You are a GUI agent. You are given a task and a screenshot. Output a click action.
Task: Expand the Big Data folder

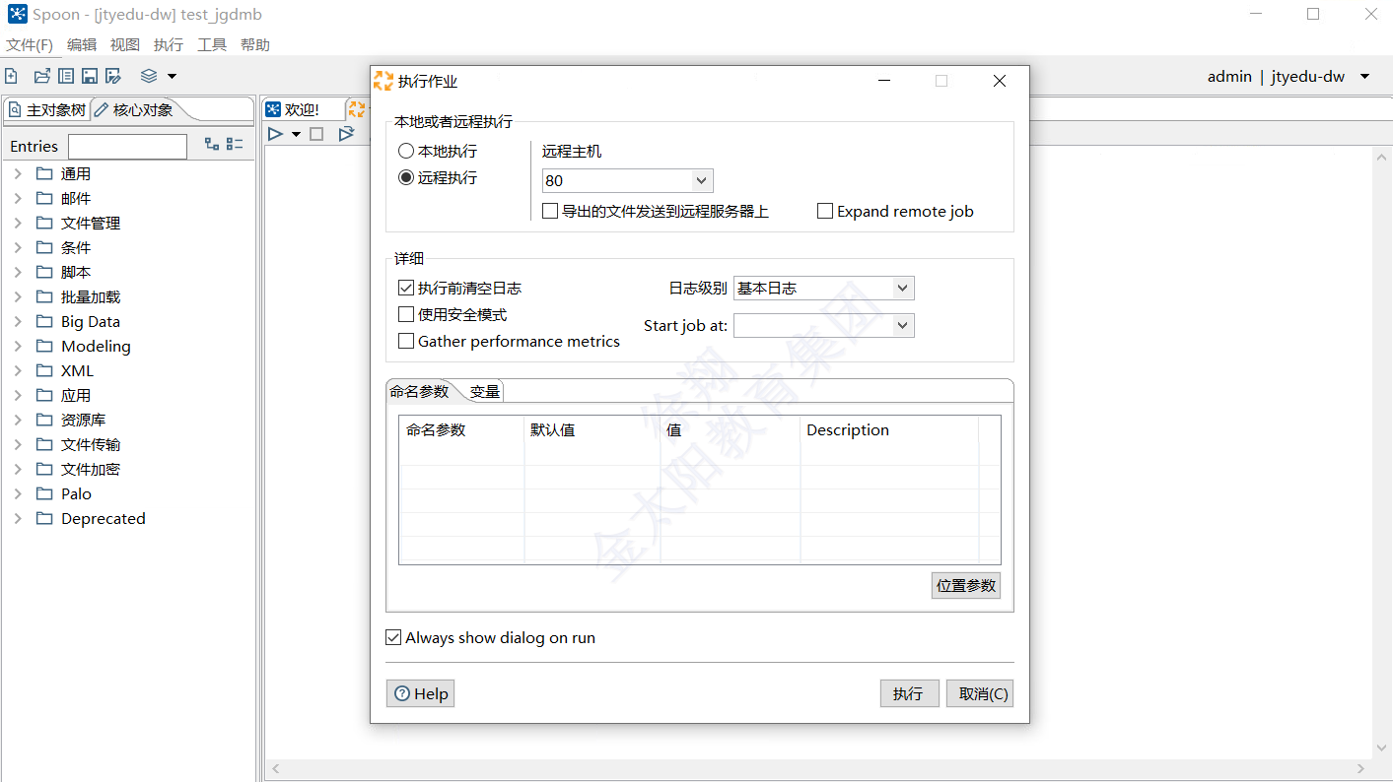(17, 321)
